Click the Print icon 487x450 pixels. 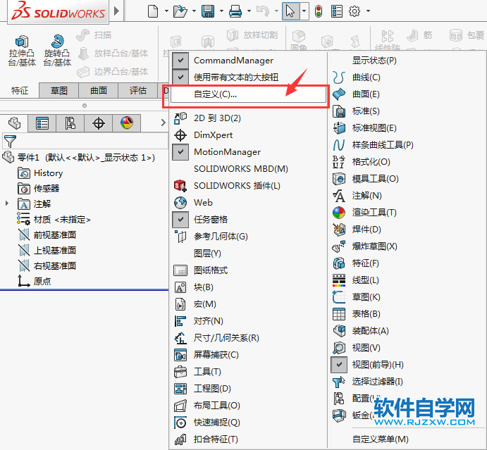[x=235, y=11]
